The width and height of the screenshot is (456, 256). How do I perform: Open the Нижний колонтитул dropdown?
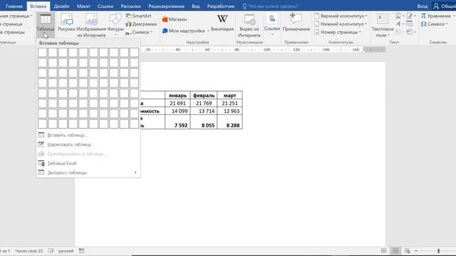[x=341, y=24]
